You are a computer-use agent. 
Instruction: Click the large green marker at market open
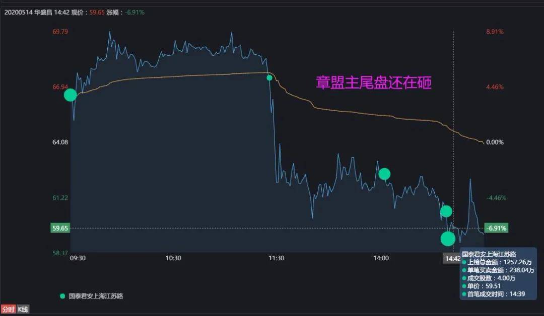pos(70,94)
